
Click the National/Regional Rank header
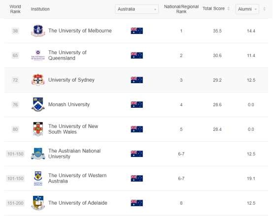181,9
